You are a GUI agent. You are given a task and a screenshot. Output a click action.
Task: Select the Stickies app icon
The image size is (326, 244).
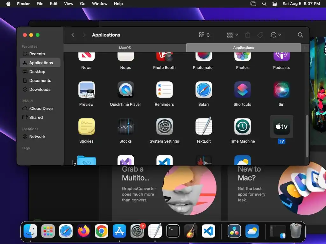tap(86, 126)
